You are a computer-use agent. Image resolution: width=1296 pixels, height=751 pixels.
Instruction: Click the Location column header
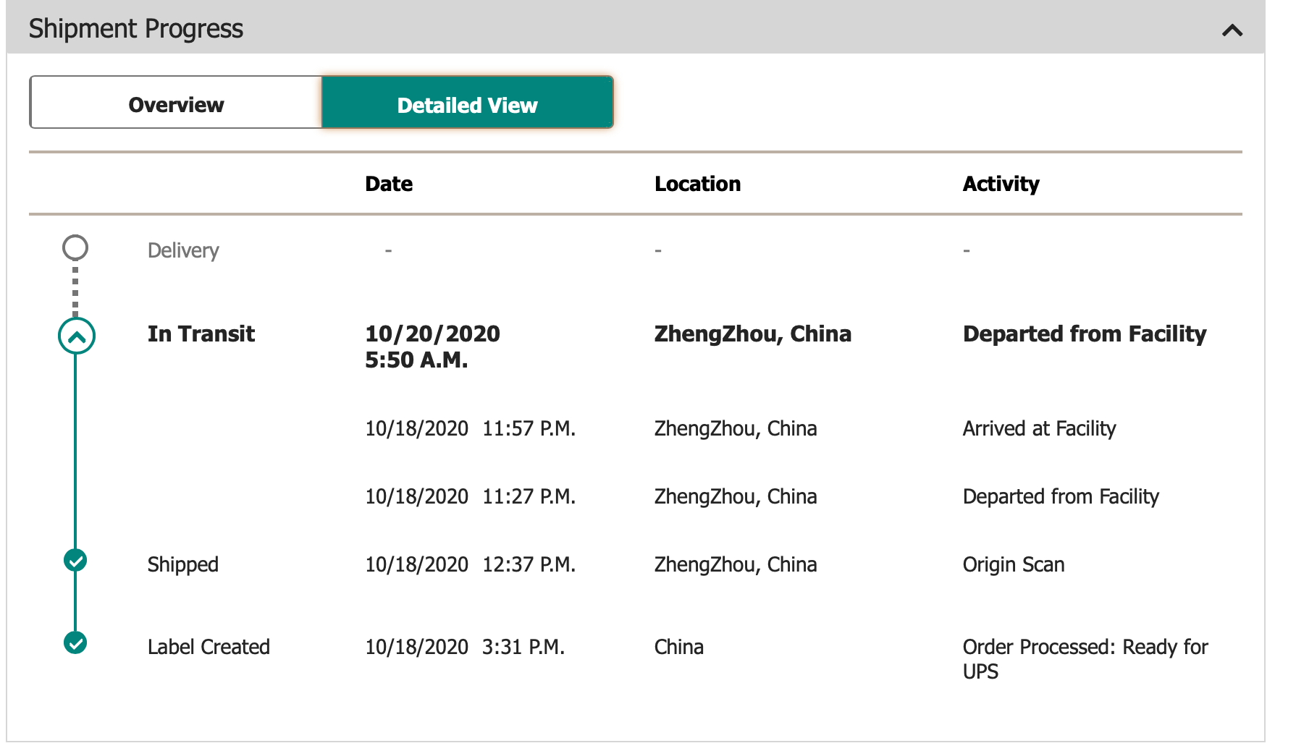click(x=697, y=184)
